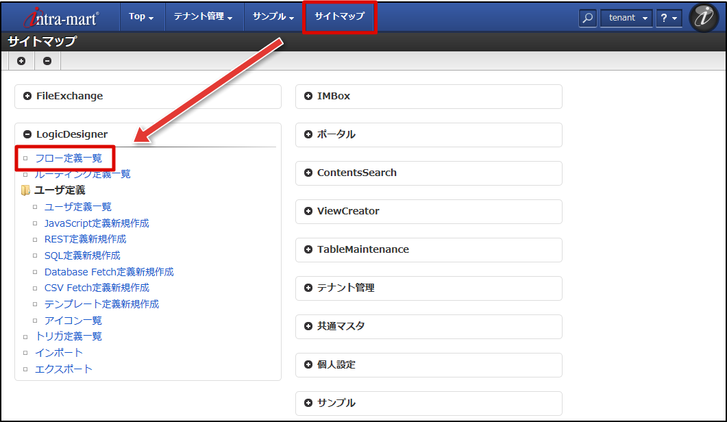Click the plus icon to expand all sections
Viewport: 727px width, 422px height.
tap(21, 61)
